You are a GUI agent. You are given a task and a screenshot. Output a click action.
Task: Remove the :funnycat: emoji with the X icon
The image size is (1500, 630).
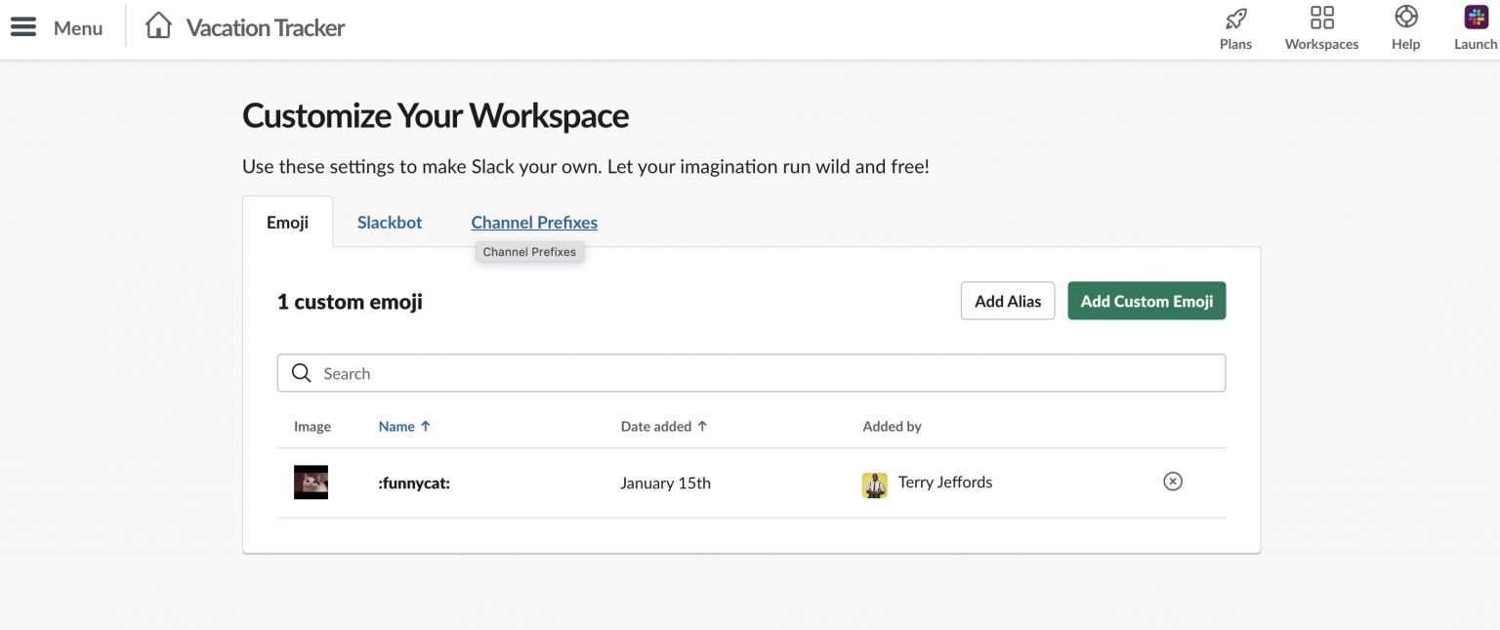tap(1173, 482)
